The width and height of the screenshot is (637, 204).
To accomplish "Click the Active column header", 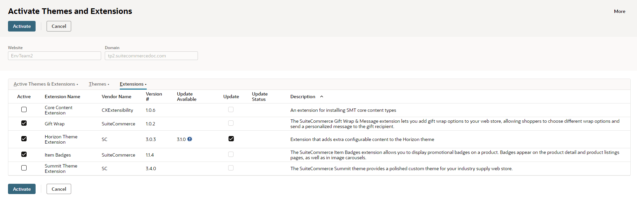I will point(24,97).
